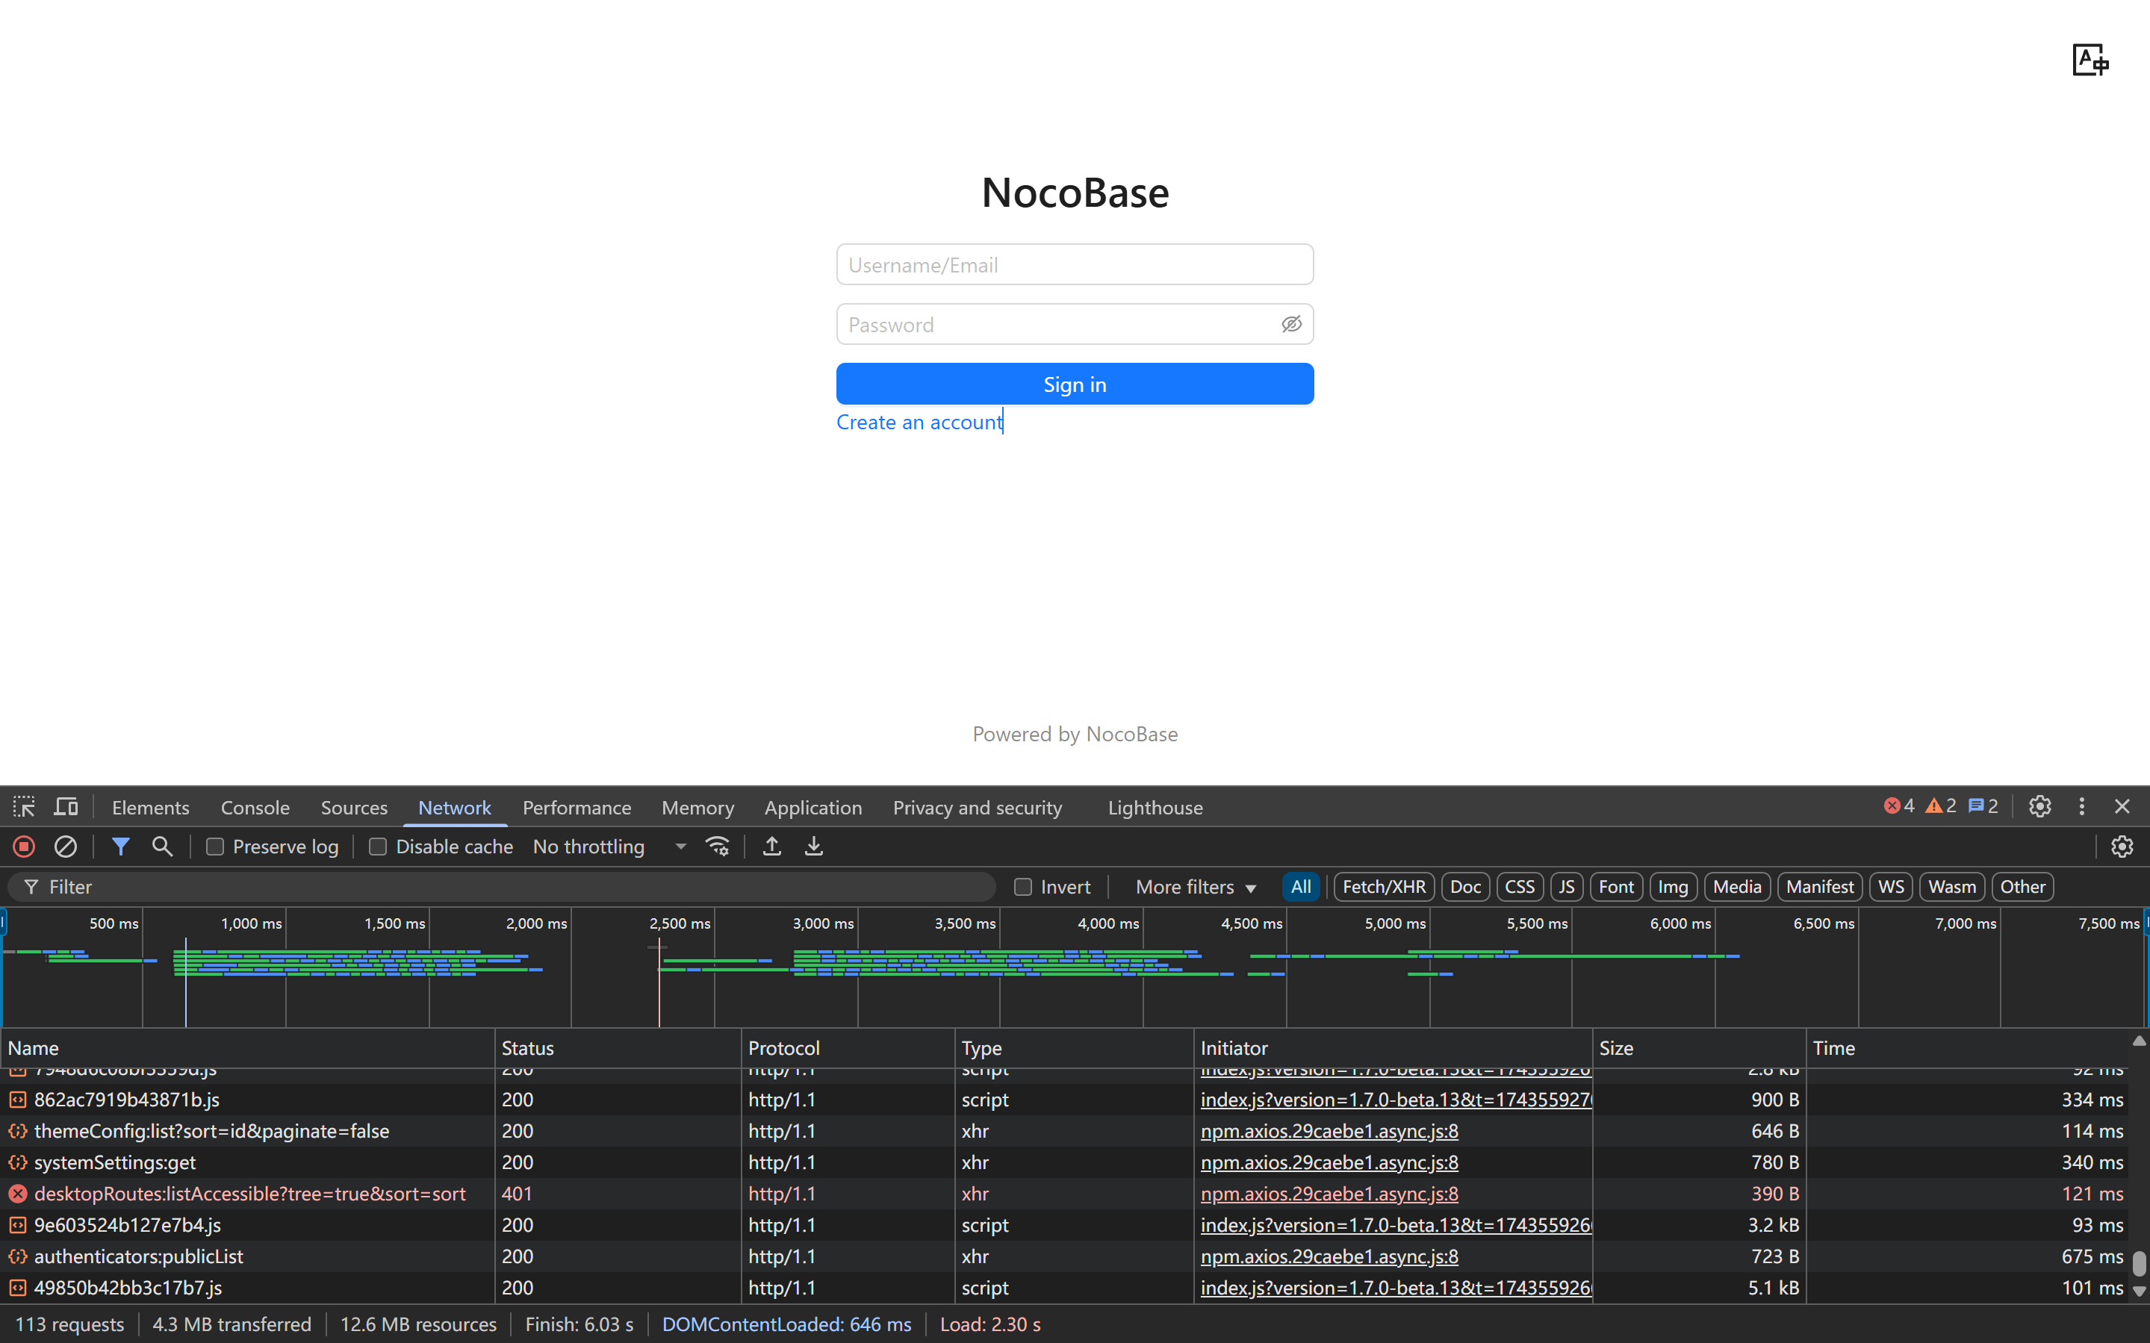Click the clear network log icon
This screenshot has width=2150, height=1343.
point(65,847)
